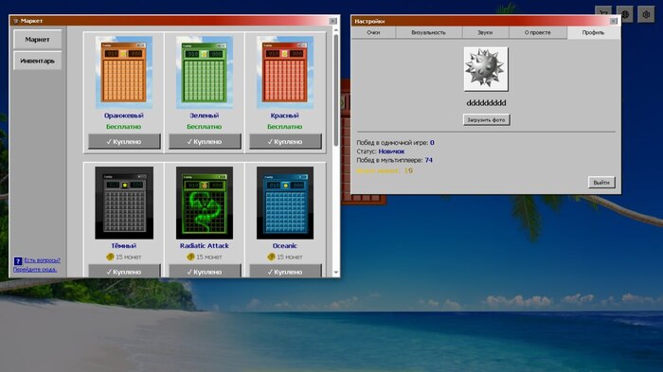The image size is (663, 372).
Task: Switch to the Визуальность tab
Action: [x=429, y=32]
